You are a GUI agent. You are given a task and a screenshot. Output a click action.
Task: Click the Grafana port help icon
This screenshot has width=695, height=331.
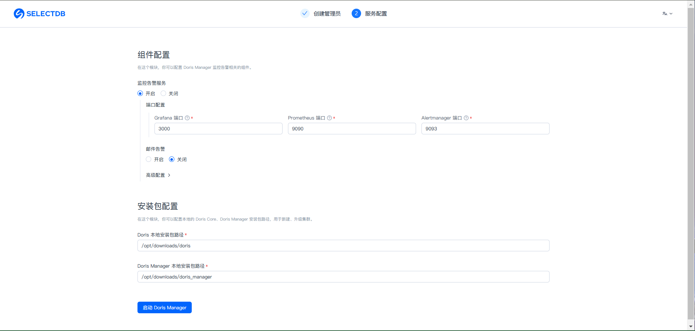pyautogui.click(x=187, y=118)
